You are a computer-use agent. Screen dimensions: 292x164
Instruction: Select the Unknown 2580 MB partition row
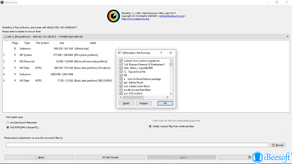pos(58,74)
